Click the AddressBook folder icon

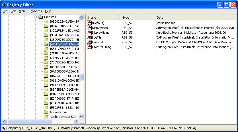(x=46, y=112)
